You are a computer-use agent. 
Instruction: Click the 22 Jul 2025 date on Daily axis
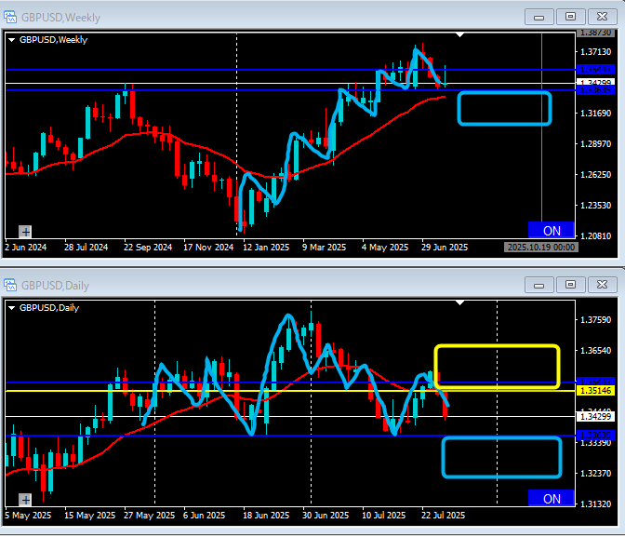[444, 516]
